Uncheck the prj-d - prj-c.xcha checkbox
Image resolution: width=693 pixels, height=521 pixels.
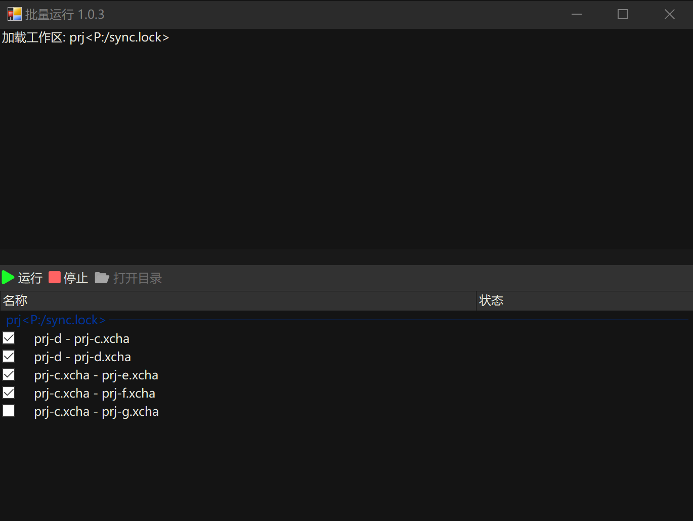point(9,338)
